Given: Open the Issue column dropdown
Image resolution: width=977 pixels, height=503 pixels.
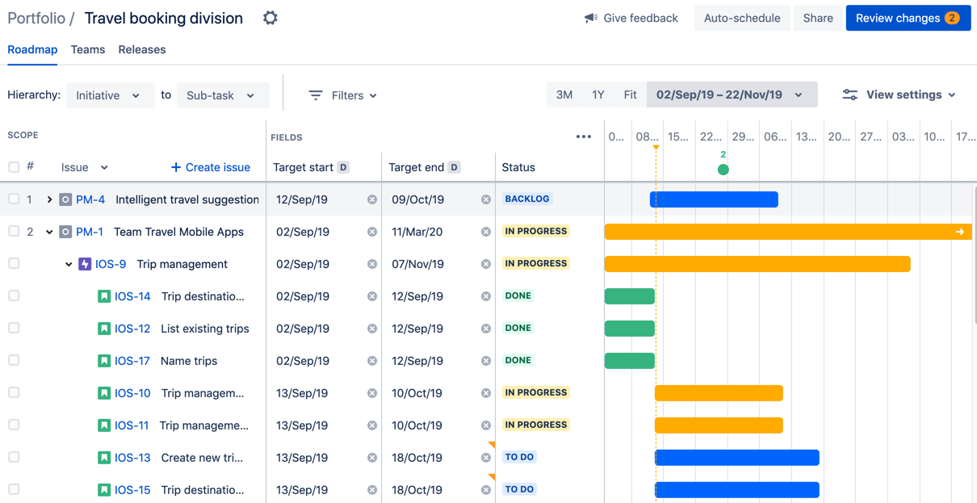Looking at the screenshot, I should [x=85, y=167].
